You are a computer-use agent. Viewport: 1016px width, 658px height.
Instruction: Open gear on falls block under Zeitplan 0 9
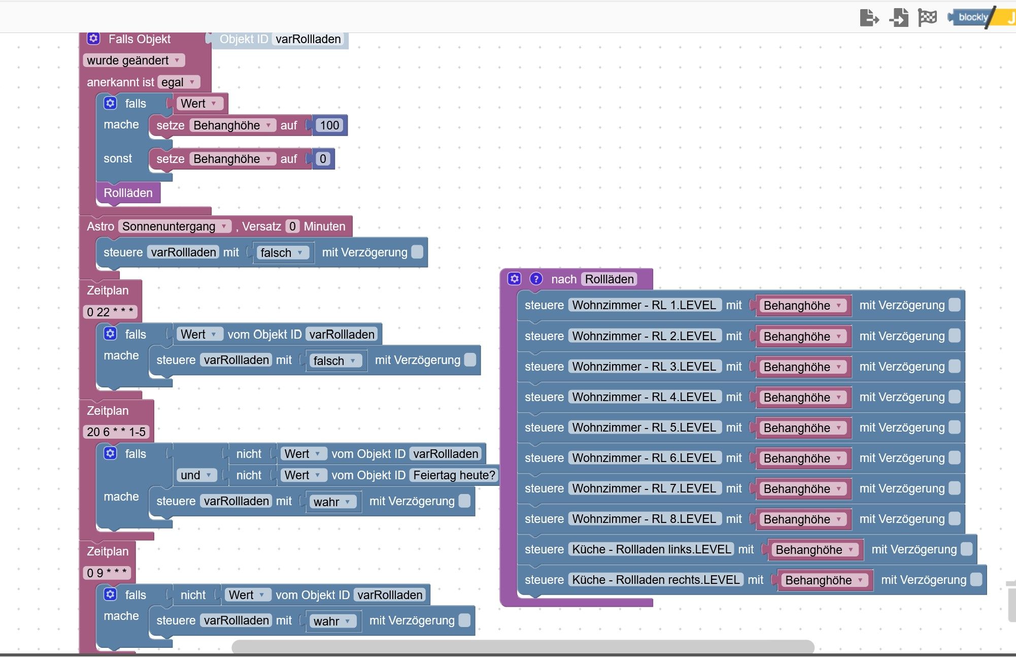click(110, 595)
